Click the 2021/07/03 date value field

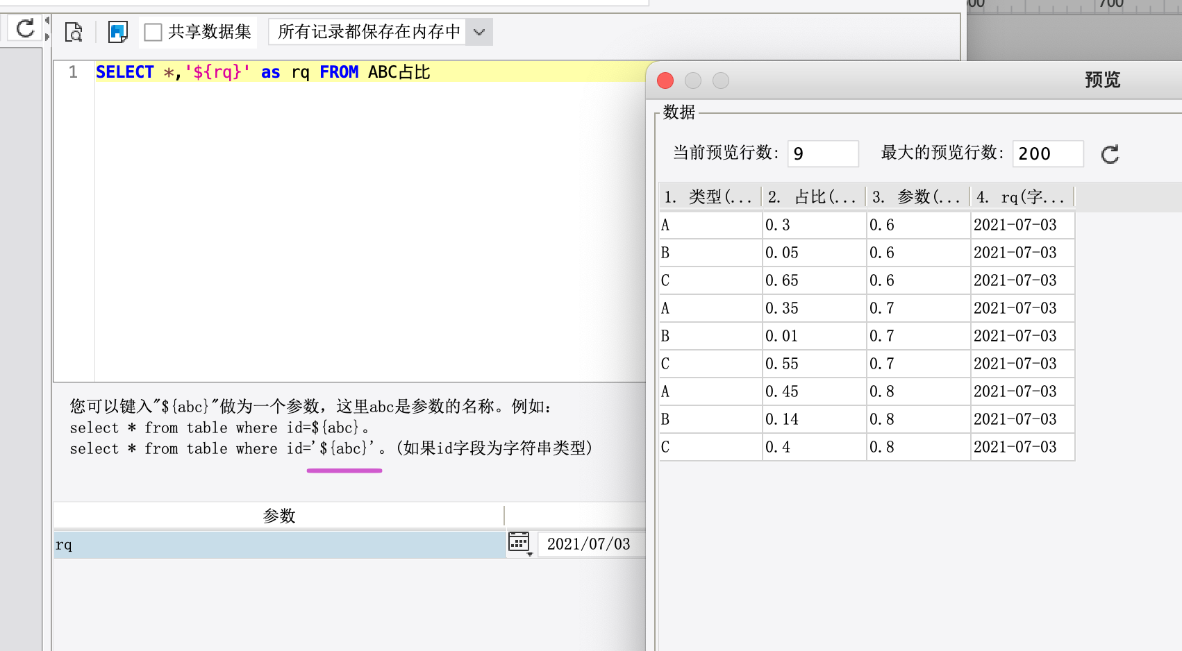click(590, 544)
